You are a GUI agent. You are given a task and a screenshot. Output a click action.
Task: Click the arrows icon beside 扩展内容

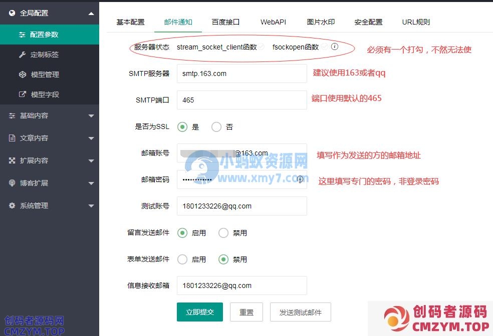pos(13,160)
